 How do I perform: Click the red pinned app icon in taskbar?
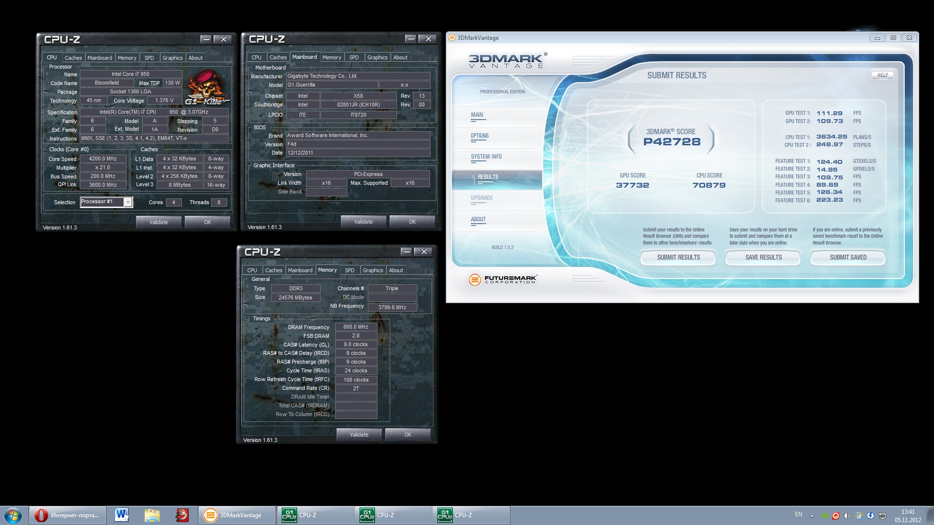point(182,515)
